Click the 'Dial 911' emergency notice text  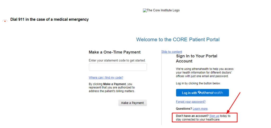coord(49,20)
